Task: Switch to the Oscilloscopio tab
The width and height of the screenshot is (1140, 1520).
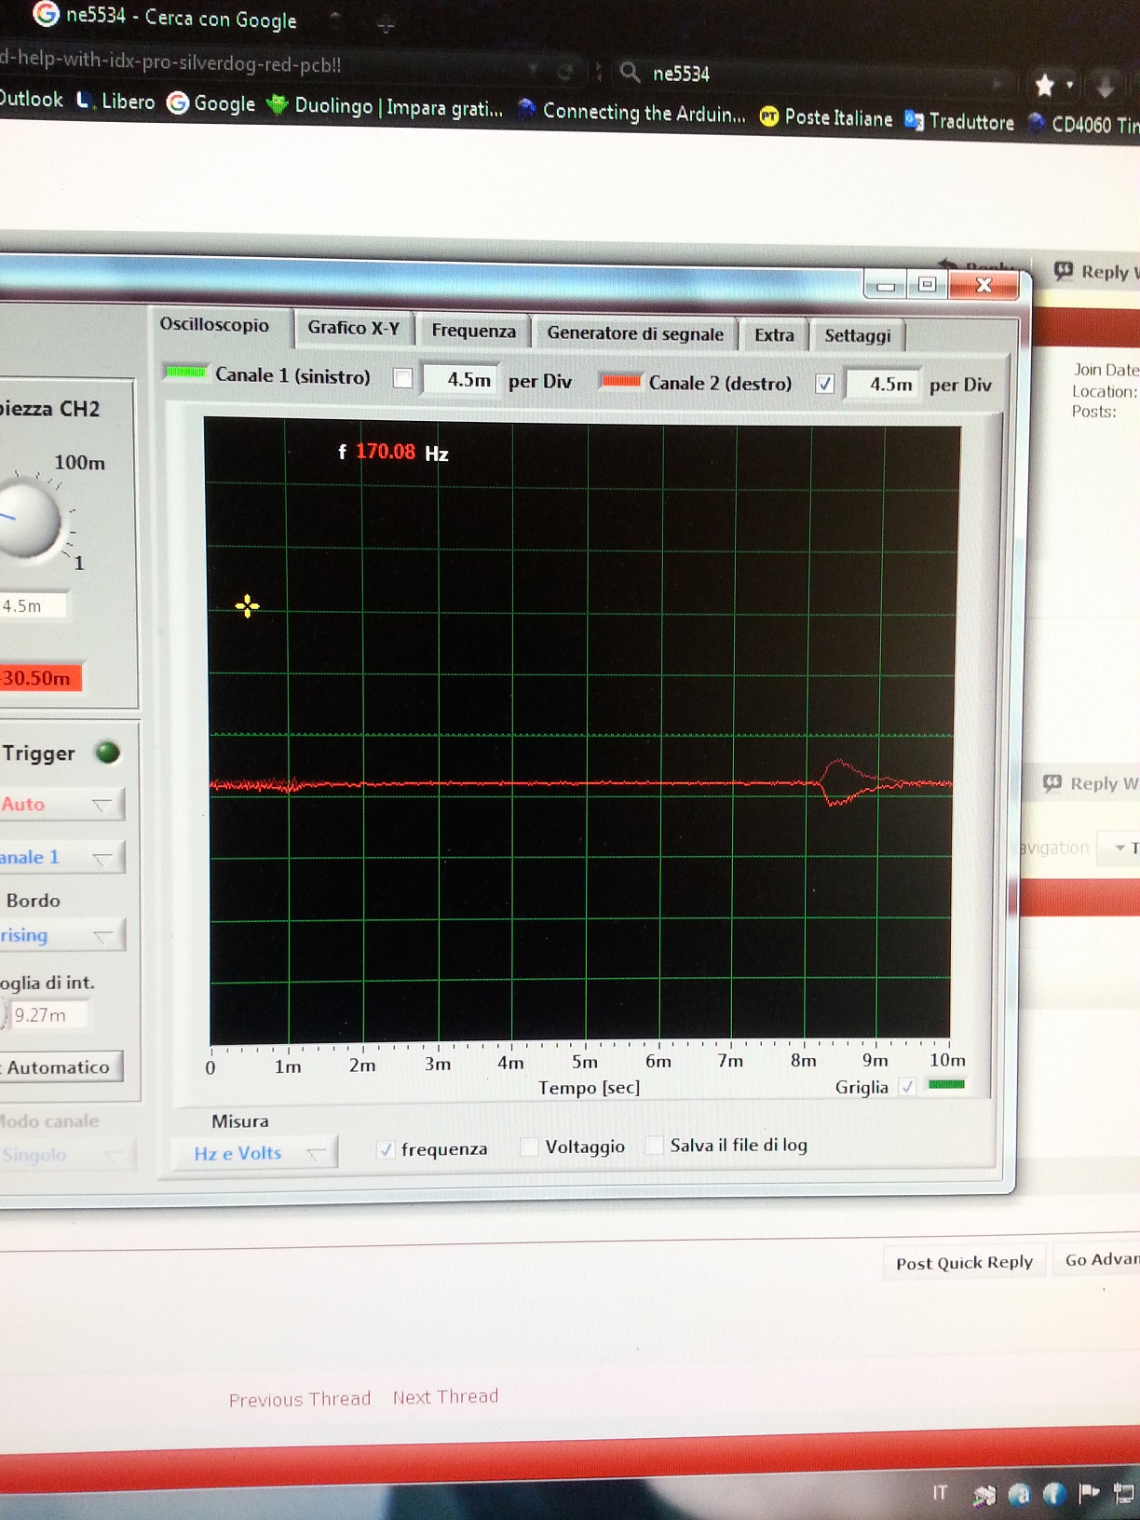Action: [214, 325]
